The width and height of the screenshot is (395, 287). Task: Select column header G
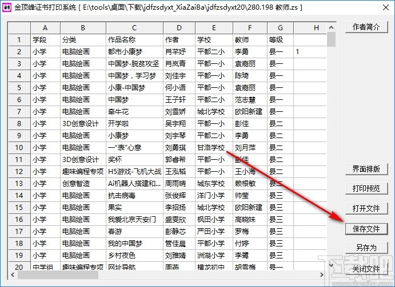[x=280, y=28]
